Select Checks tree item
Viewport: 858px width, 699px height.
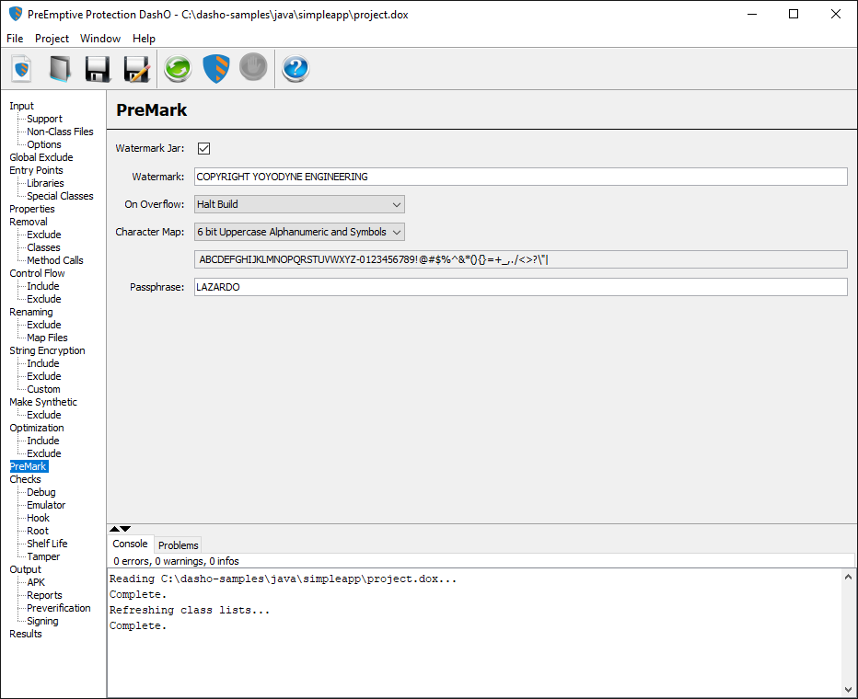25,479
